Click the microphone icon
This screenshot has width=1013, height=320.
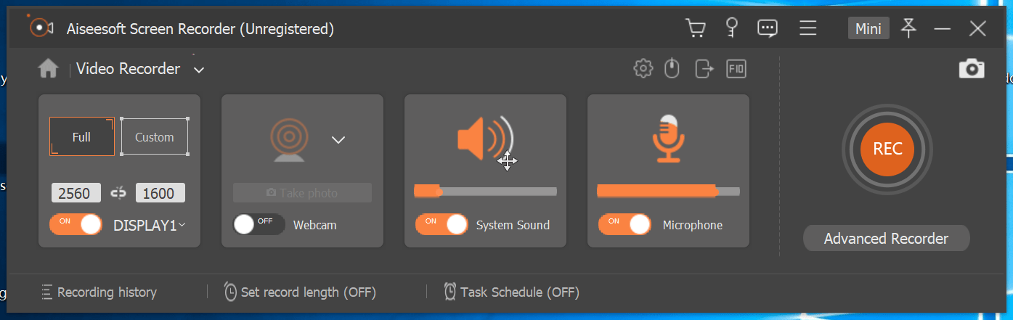(x=668, y=139)
